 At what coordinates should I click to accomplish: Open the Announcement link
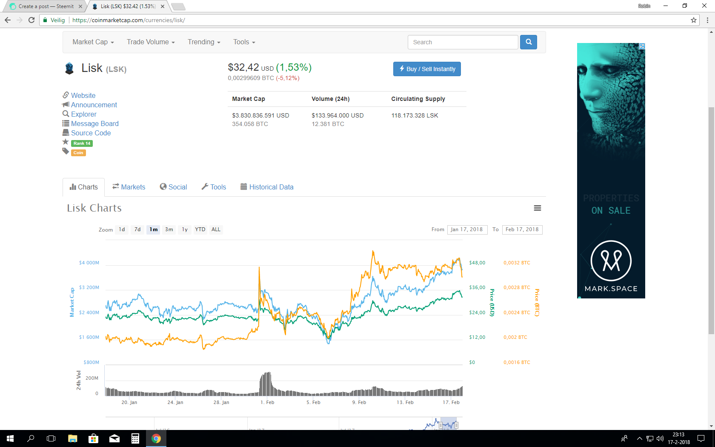[94, 105]
